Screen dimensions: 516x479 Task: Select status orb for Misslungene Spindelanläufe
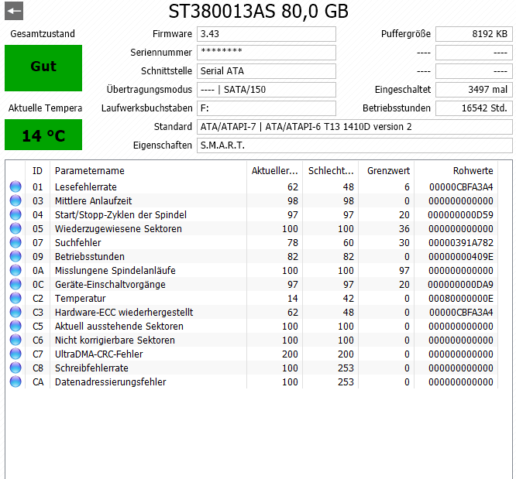coord(15,270)
